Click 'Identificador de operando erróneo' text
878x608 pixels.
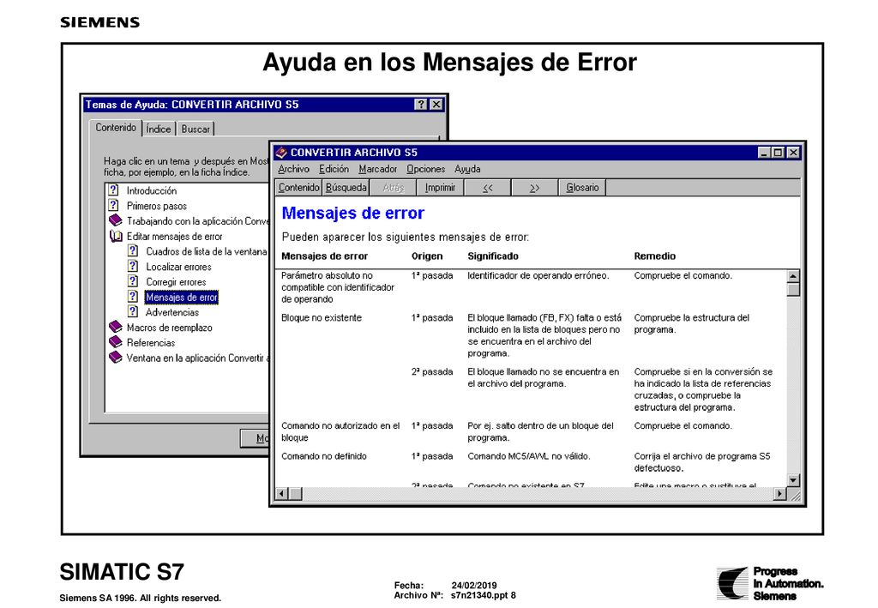pos(538,275)
